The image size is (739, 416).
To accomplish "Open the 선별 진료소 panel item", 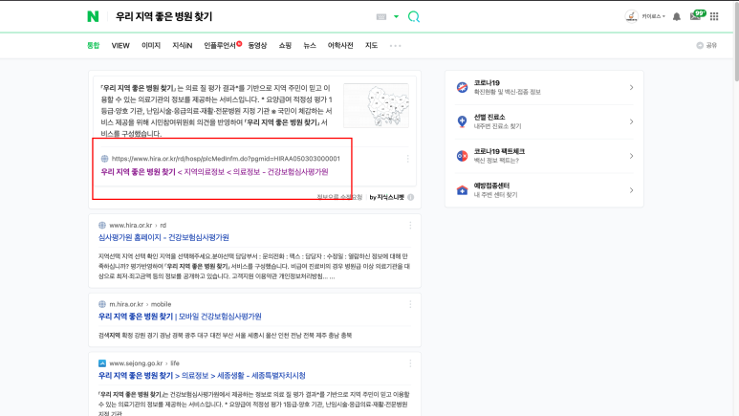I will (x=544, y=121).
